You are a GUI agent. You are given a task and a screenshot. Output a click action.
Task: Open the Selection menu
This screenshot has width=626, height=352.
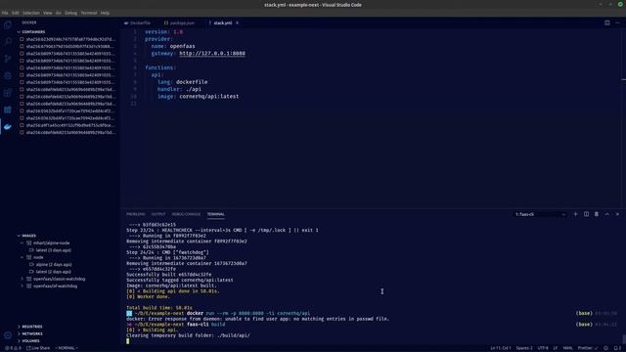click(31, 13)
